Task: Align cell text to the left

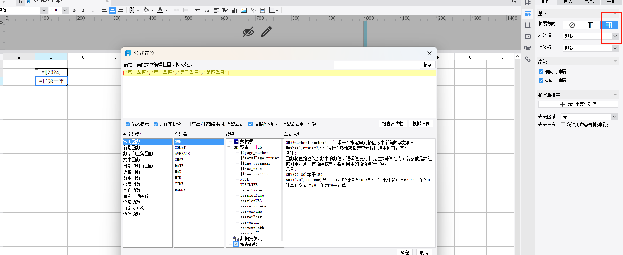Action: click(105, 10)
